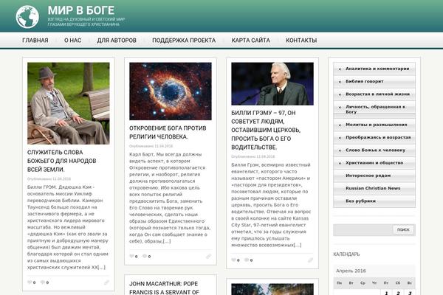Image resolution: width=443 pixels, height=295 pixels.
Task: Open article БИЛЛИ ГРЭМУ – 97 headline
Action: click(266, 130)
